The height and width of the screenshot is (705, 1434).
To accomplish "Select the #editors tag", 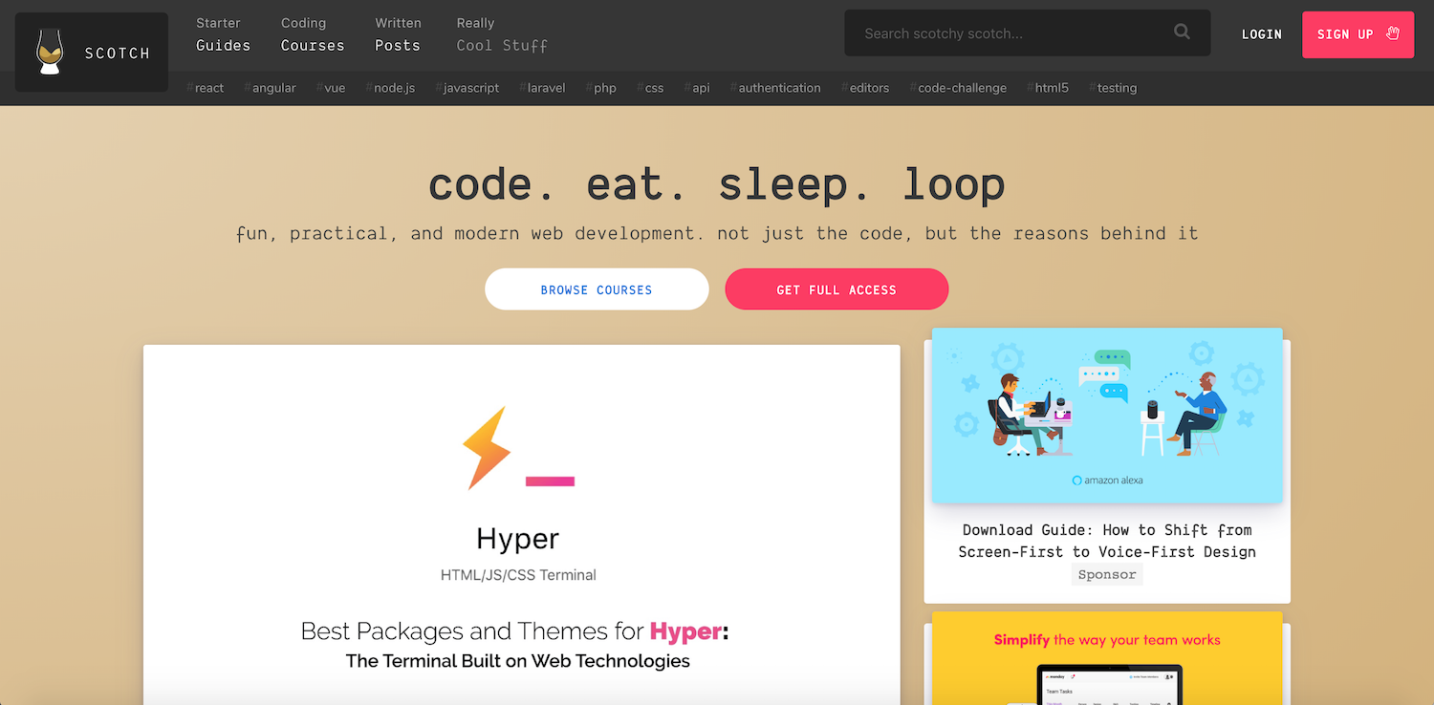I will 865,88.
